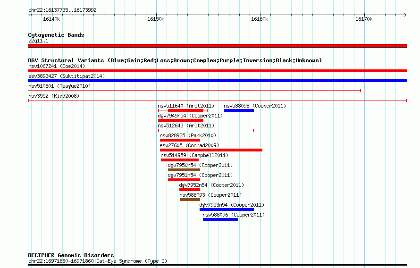Click nsv588093 (Cooper2011) label
The width and height of the screenshot is (420, 268).
tap(210, 195)
